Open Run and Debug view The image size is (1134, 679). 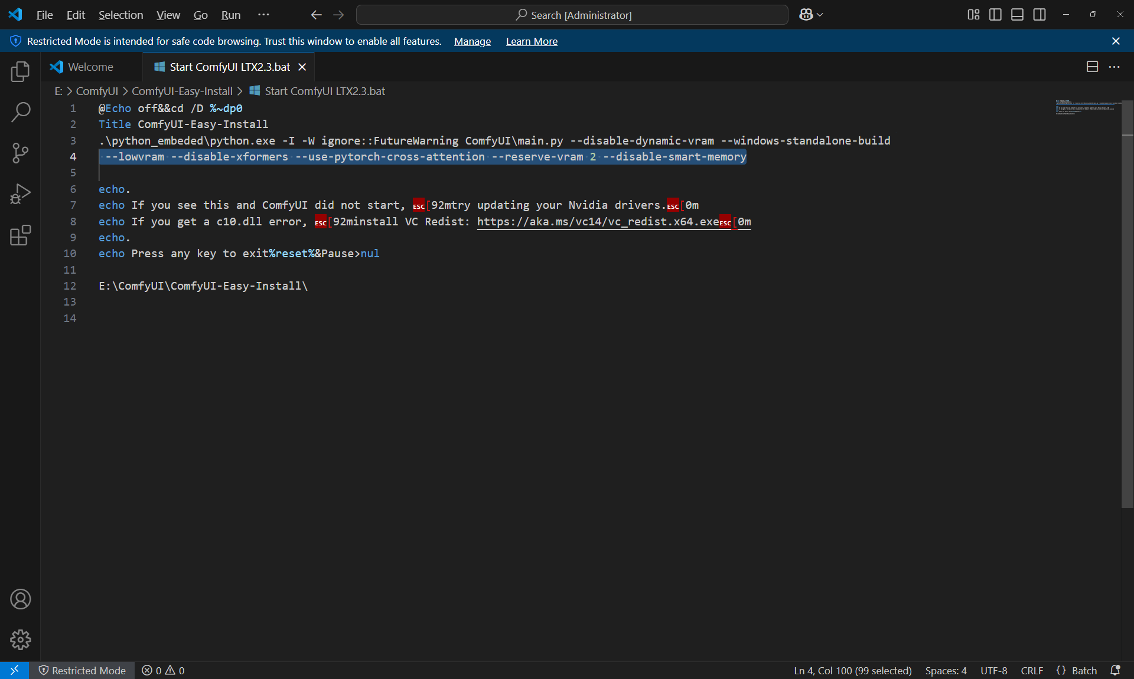(20, 194)
